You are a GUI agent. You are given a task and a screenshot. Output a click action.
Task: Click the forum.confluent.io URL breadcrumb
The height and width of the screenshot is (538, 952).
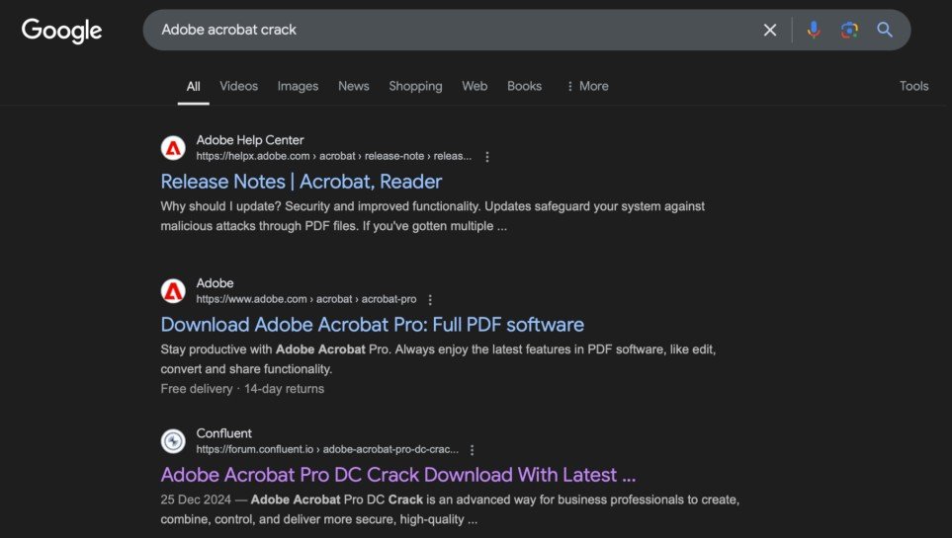point(327,449)
